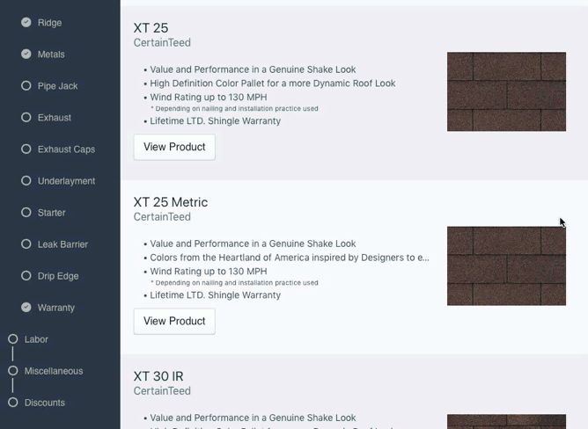The image size is (588, 429).
Task: Click the Labor step circle
Action: (x=12, y=339)
